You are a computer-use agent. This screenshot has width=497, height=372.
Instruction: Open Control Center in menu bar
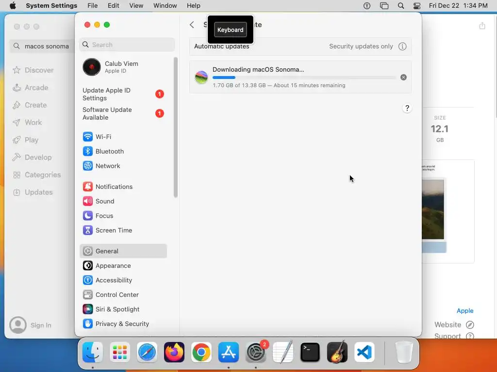(x=417, y=6)
